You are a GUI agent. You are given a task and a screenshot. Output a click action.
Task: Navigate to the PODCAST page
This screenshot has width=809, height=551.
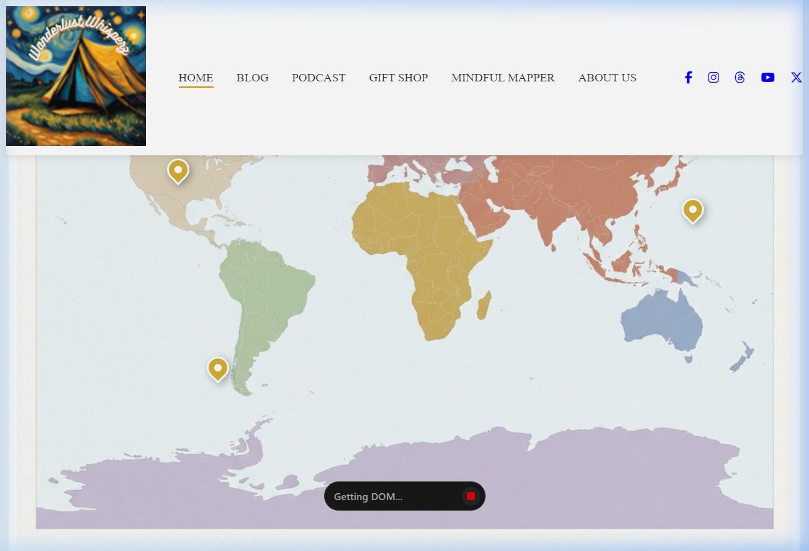tap(319, 78)
